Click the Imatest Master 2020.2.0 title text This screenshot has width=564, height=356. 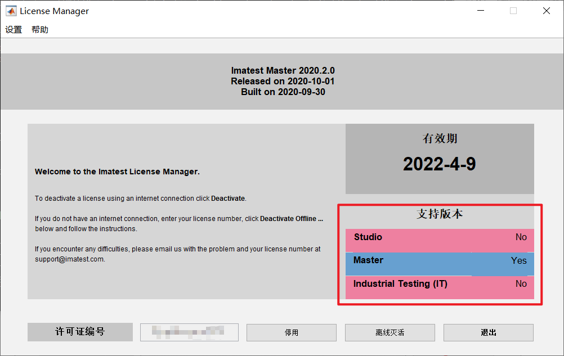tap(283, 70)
